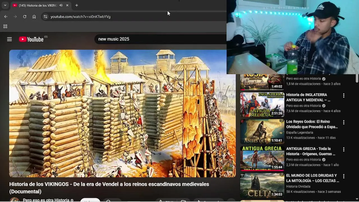Go to YouTube home via logo
The image size is (359, 202).
[31, 39]
